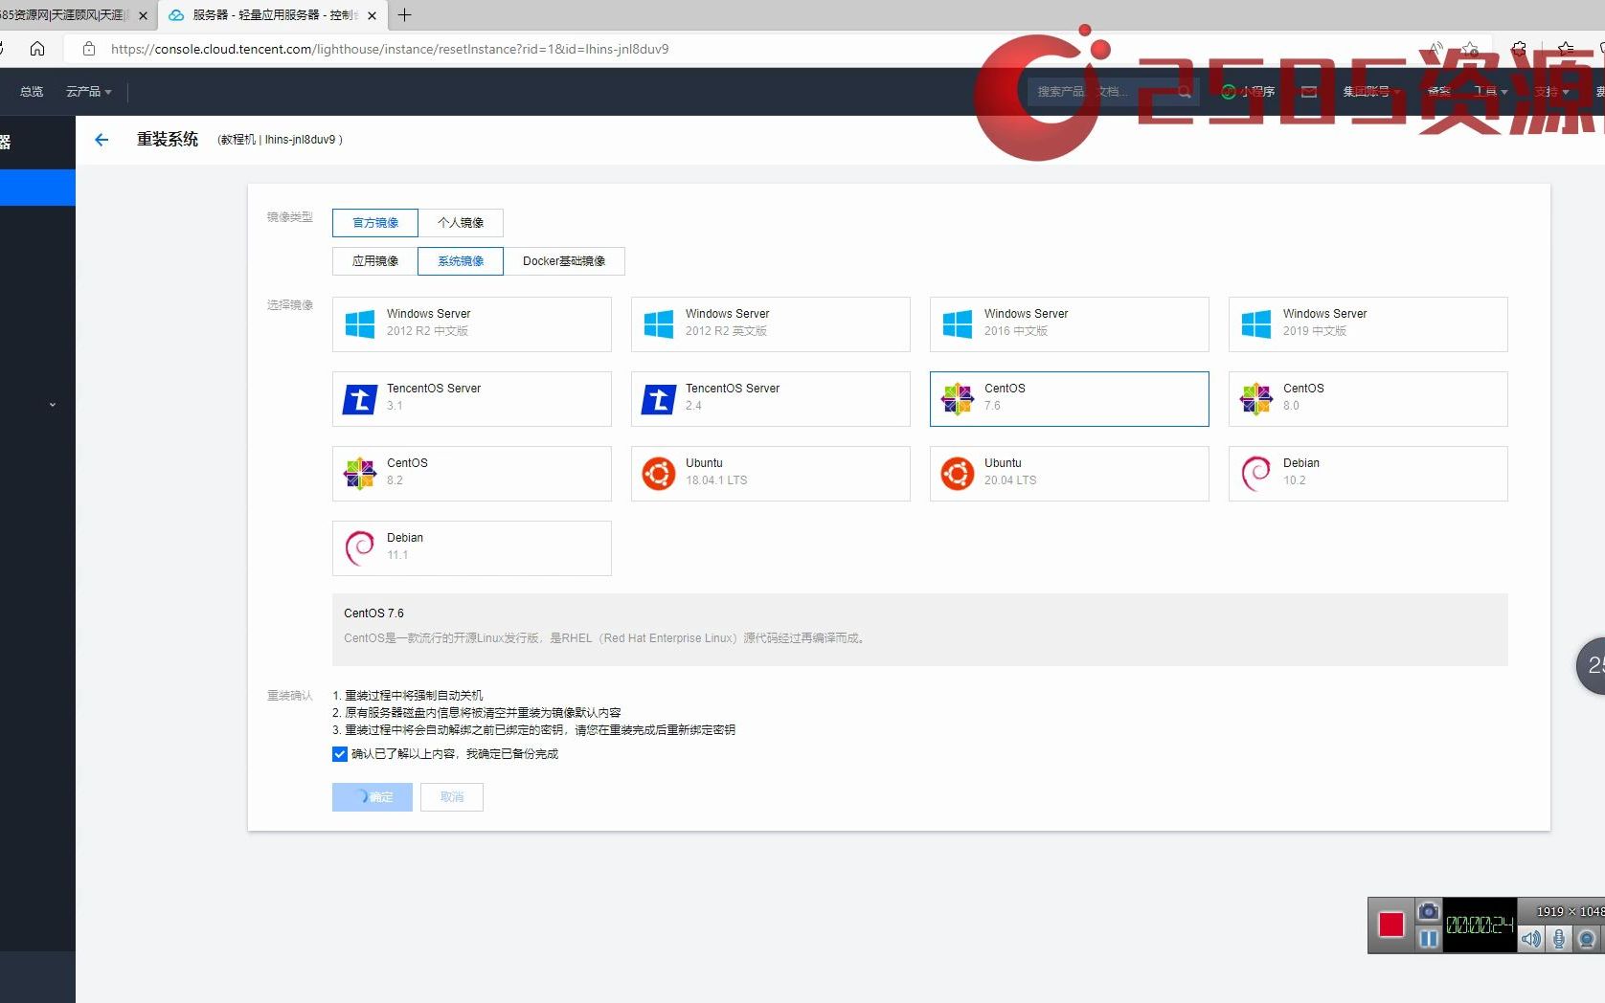The width and height of the screenshot is (1605, 1003).
Task: Click the CentOS 7.6 description heading
Action: (373, 613)
